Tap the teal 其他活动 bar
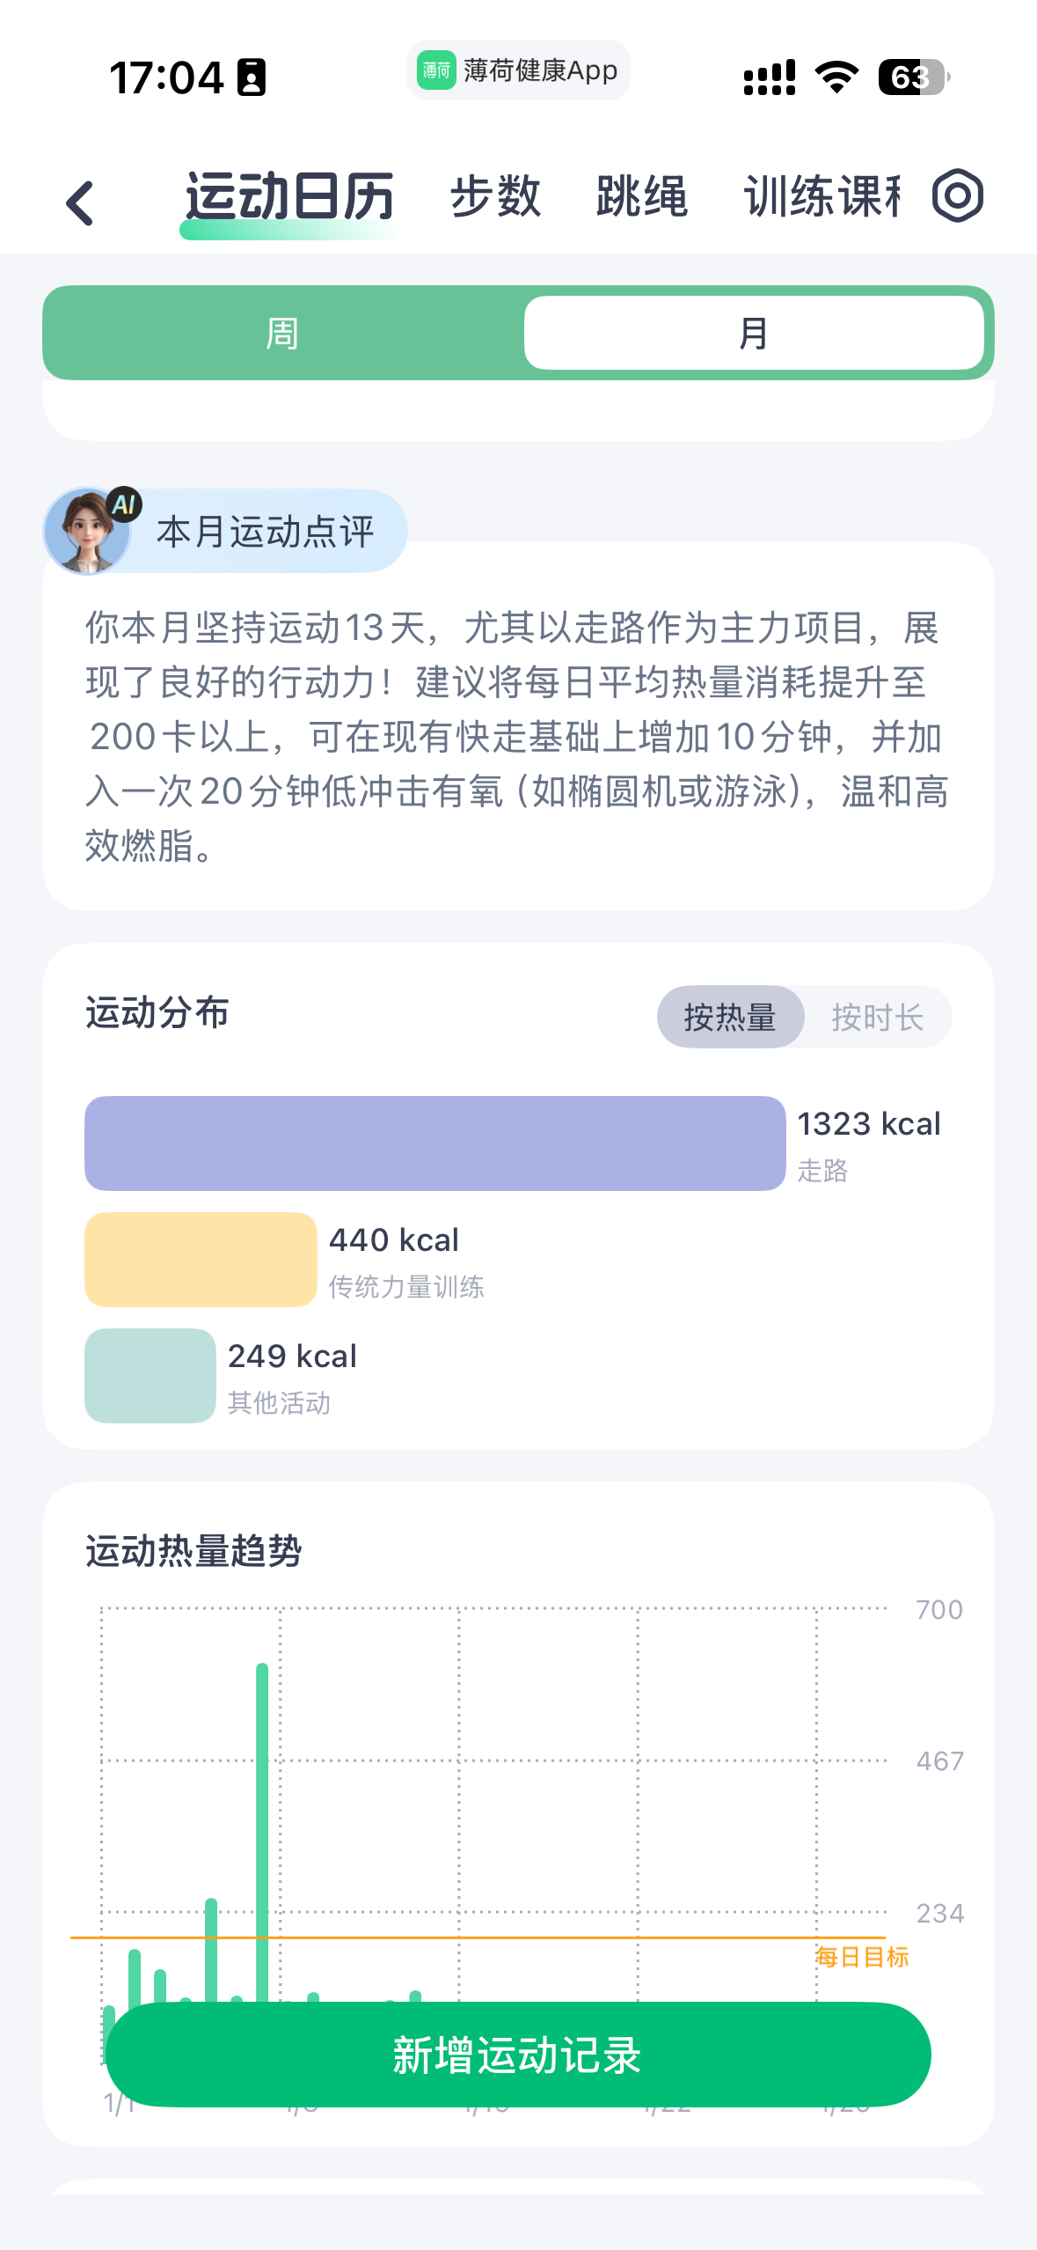The height and width of the screenshot is (2250, 1037). (x=150, y=1375)
